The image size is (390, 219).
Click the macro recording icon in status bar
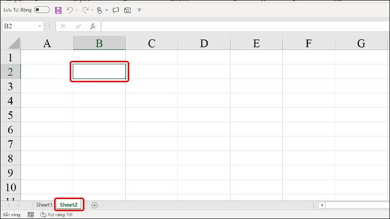coord(31,215)
